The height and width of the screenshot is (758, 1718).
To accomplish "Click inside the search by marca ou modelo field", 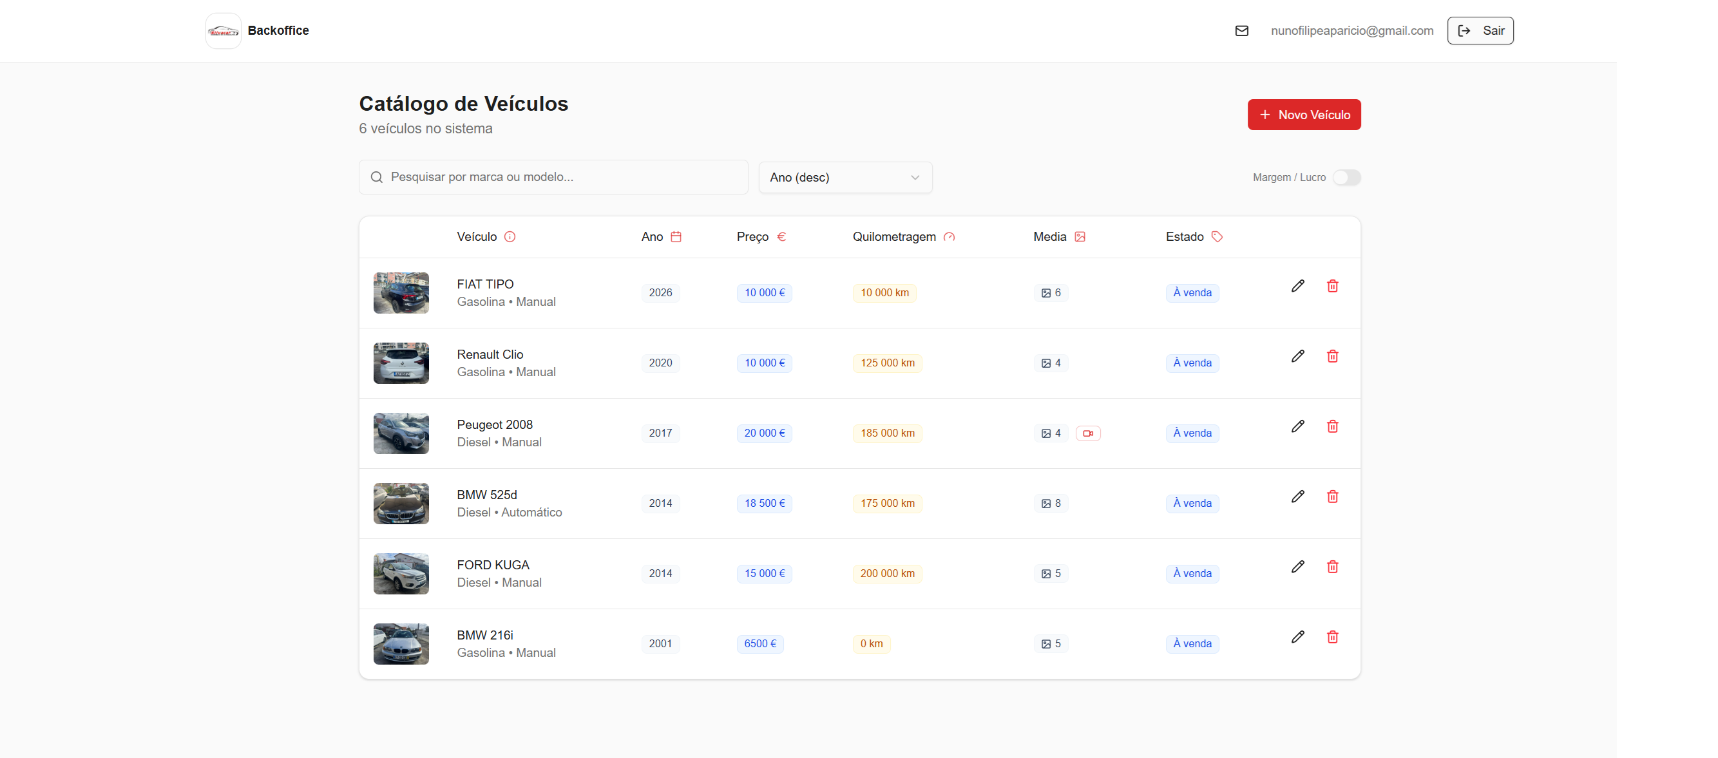I will coord(553,176).
